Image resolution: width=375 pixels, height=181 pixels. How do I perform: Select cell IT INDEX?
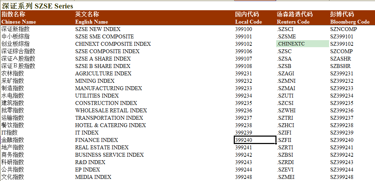[x=87, y=133]
